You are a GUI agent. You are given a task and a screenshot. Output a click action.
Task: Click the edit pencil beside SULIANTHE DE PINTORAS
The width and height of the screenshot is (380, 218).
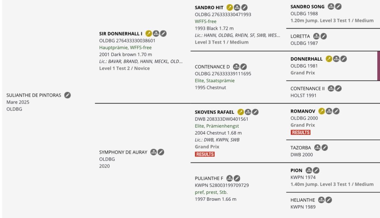pos(67,95)
